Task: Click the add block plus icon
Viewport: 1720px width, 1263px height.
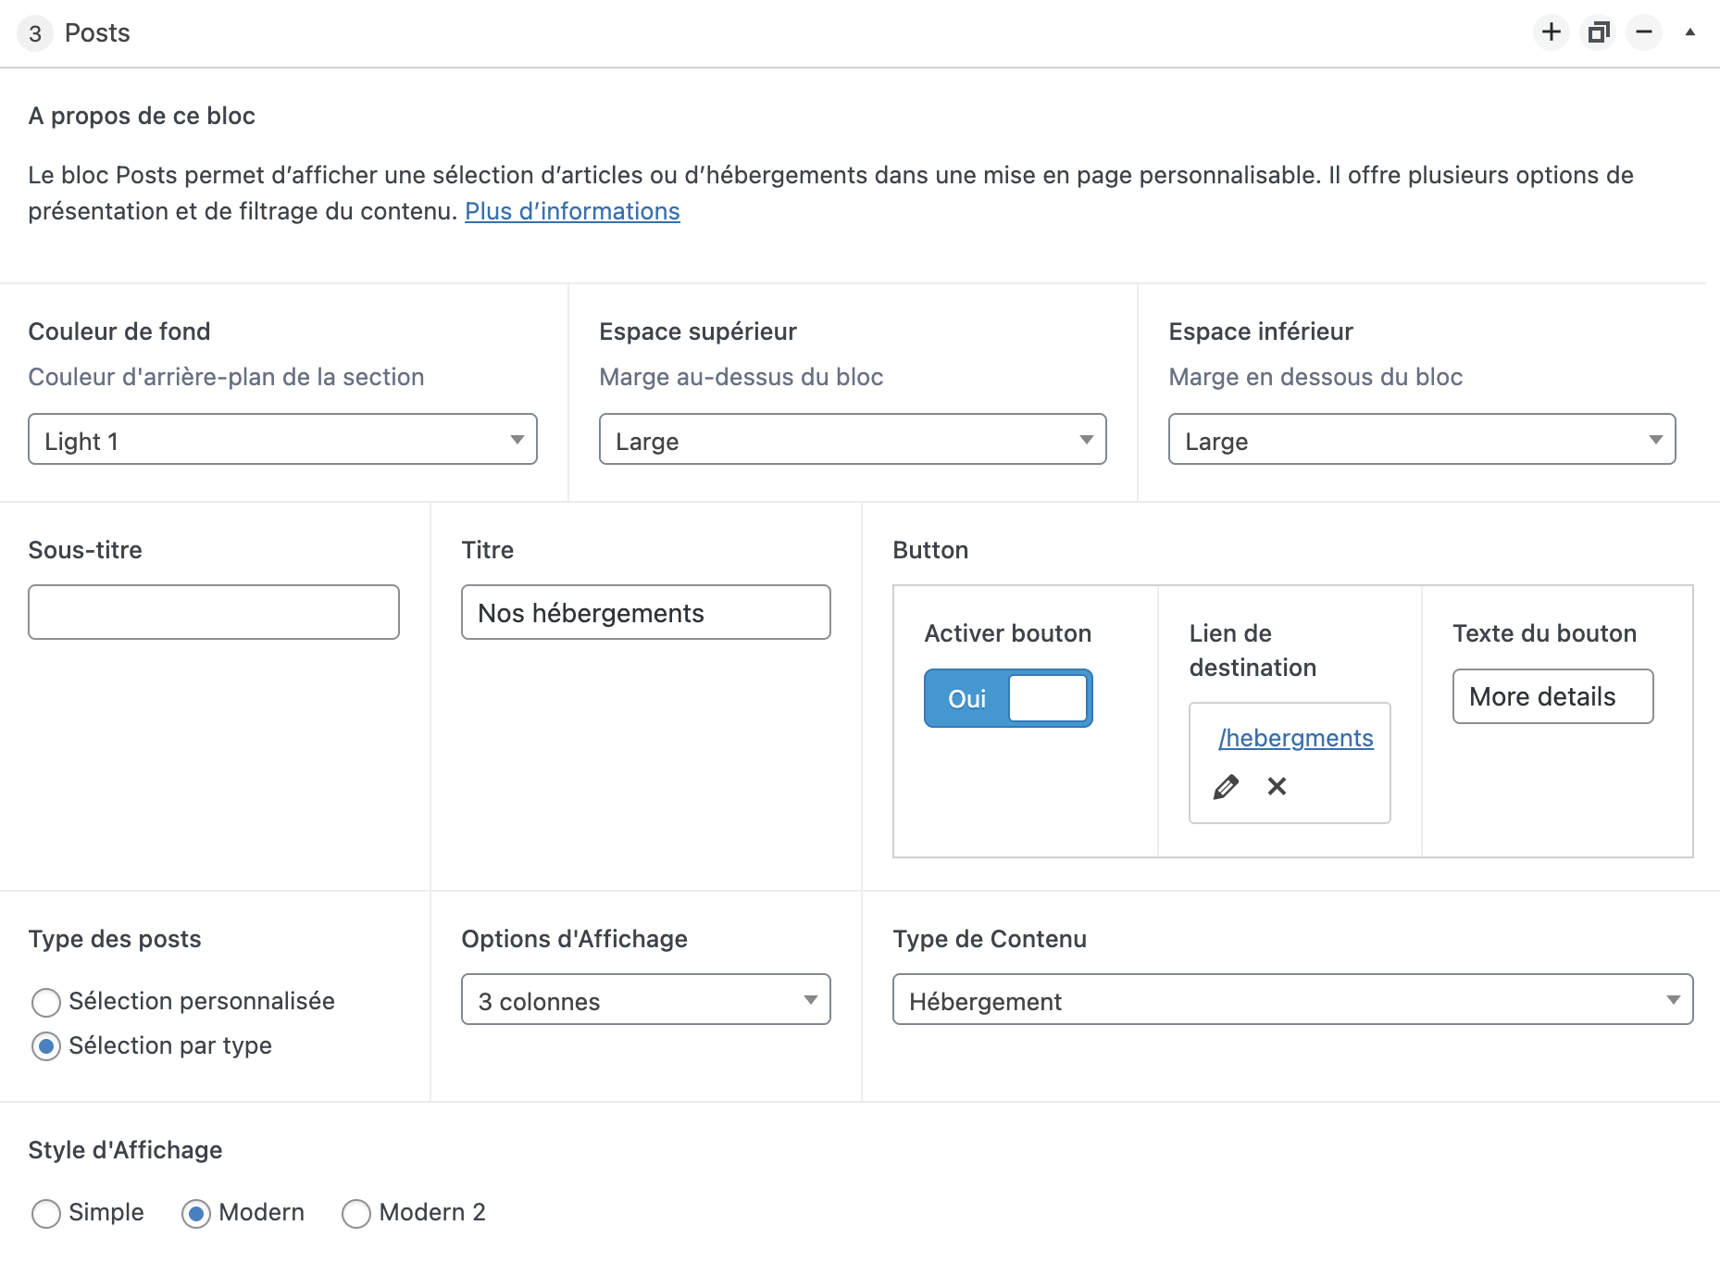Action: click(x=1551, y=32)
